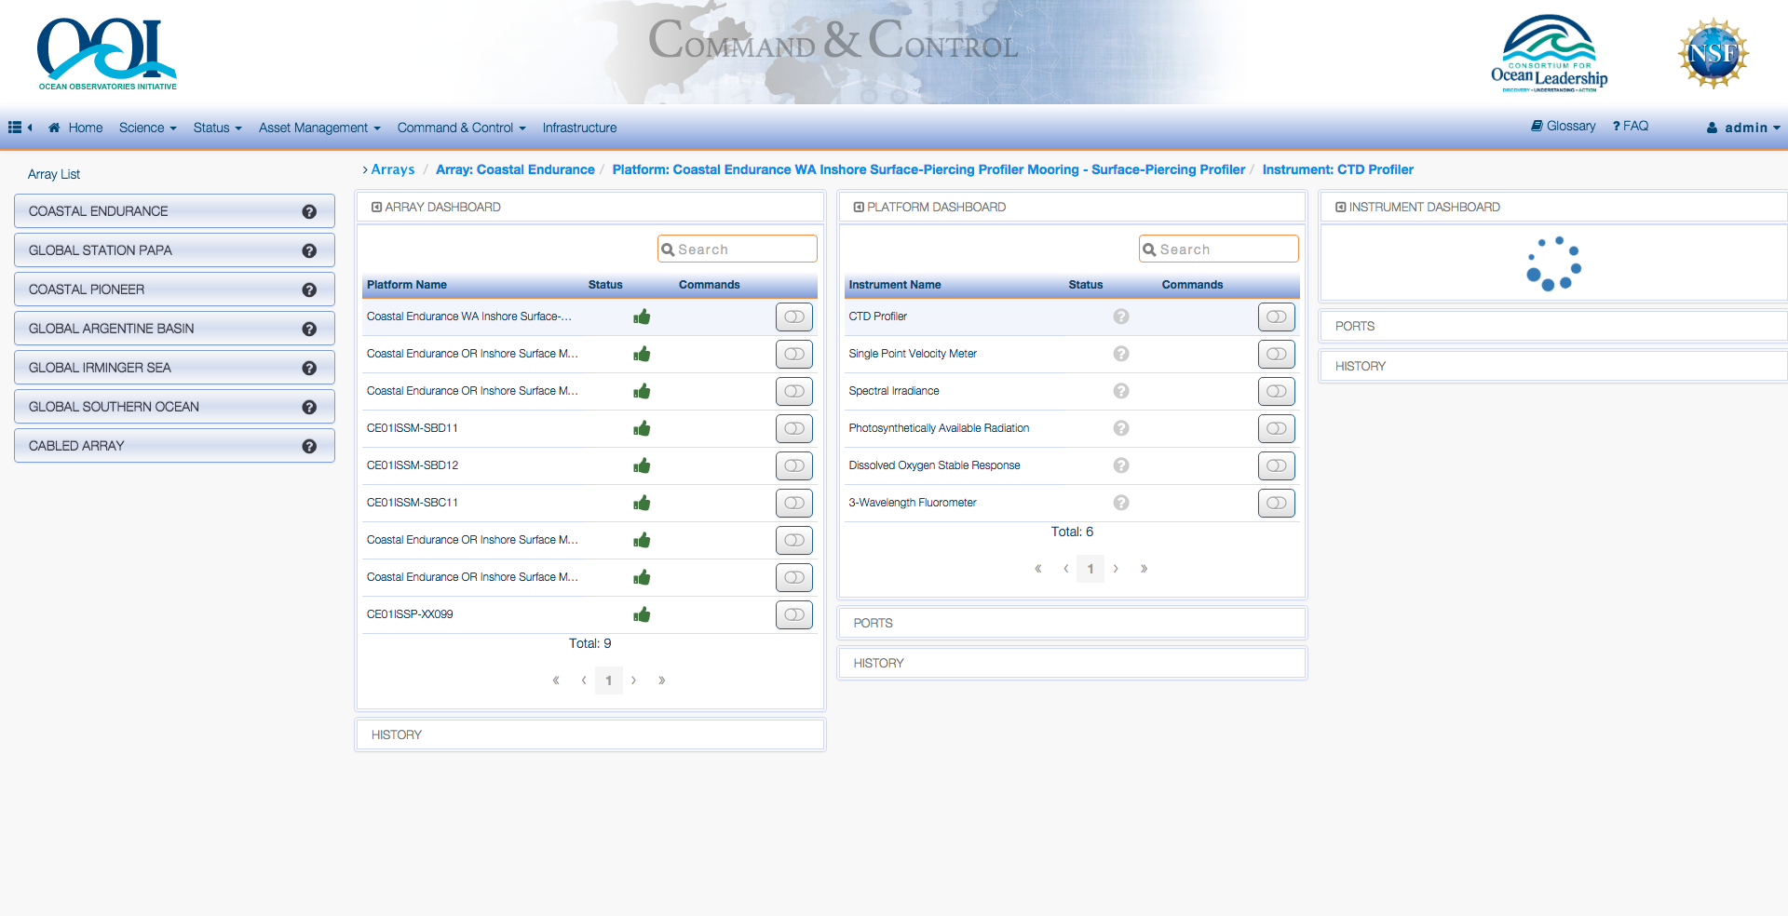Image resolution: width=1788 pixels, height=916 pixels.
Task: Open the Infrastructure menu item
Action: point(579,128)
